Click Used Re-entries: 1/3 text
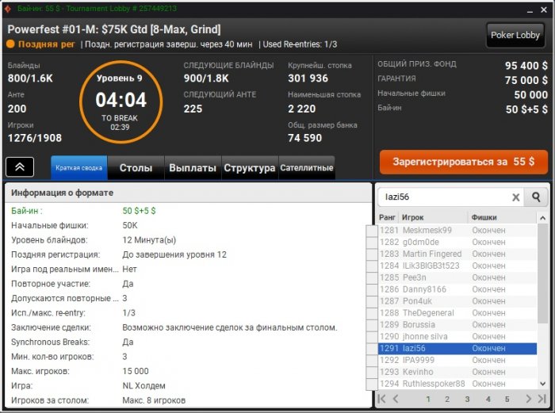This screenshot has width=555, height=413. (x=300, y=44)
